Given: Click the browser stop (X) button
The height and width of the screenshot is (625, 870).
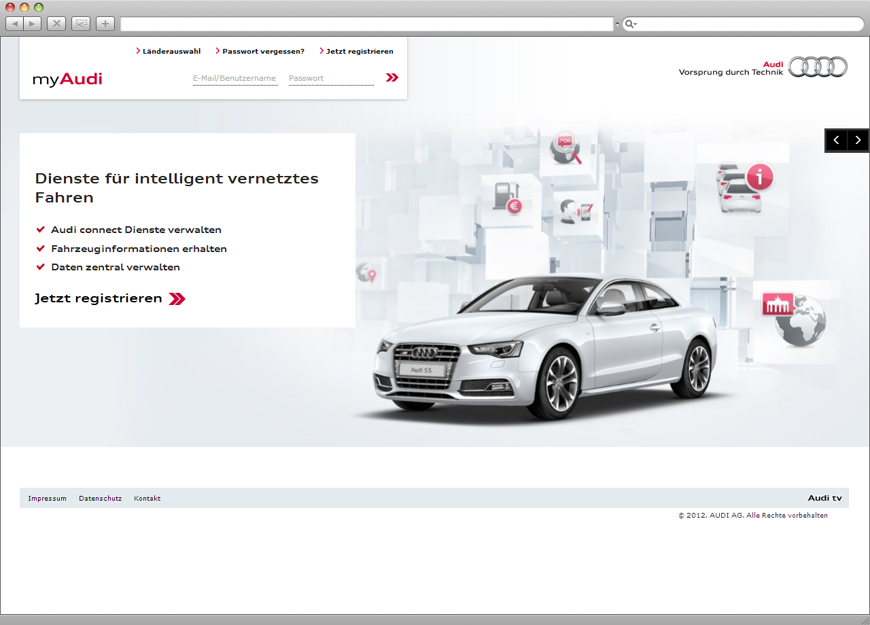Looking at the screenshot, I should 56,24.
